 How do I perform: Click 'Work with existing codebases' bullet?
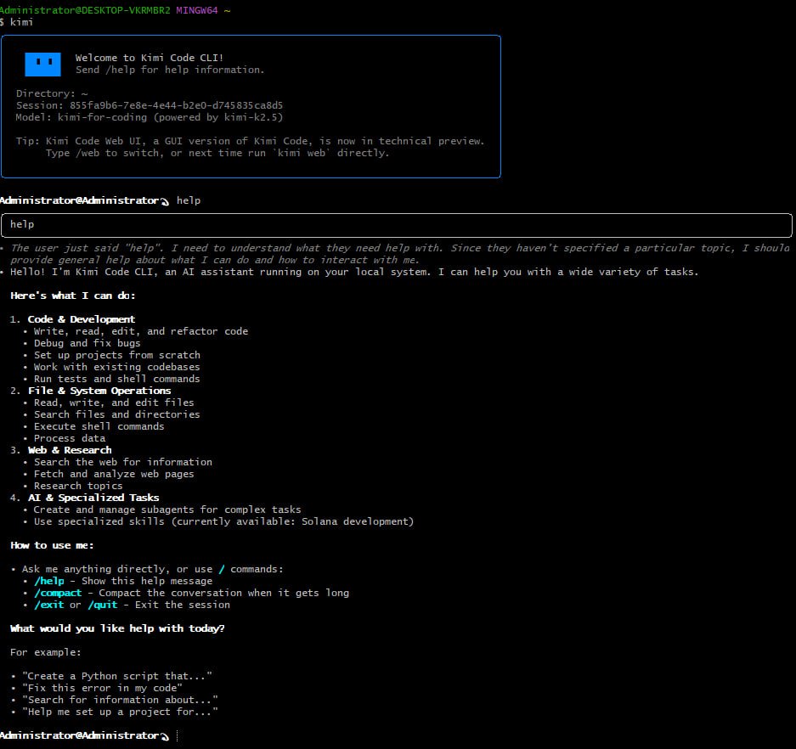click(x=117, y=367)
